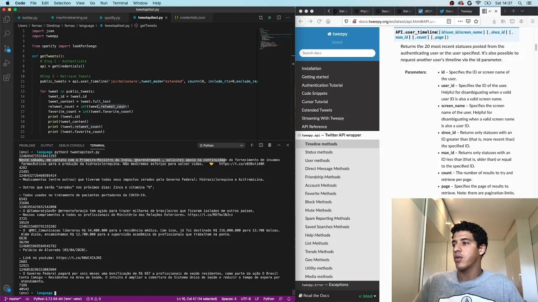This screenshot has height=302, width=538.
Task: Open the Extensions view in activity bar
Action: [x=7, y=78]
